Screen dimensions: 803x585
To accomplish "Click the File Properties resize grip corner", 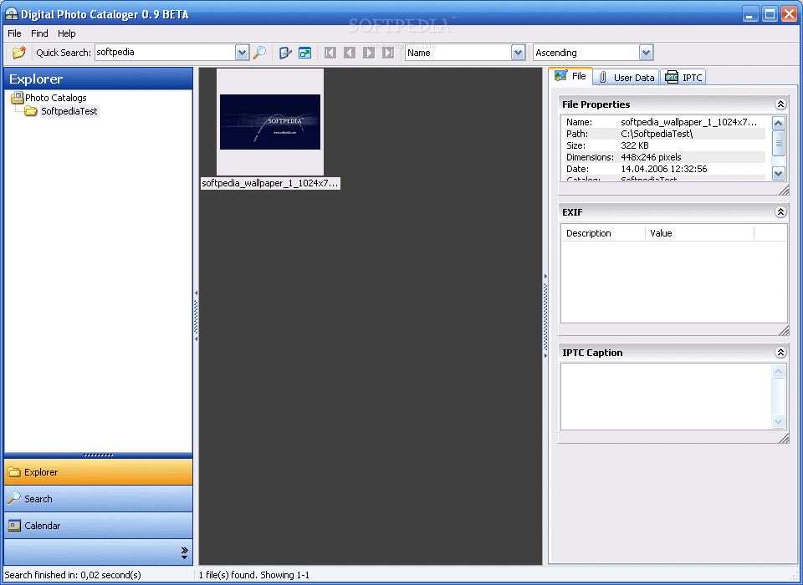I will (784, 191).
